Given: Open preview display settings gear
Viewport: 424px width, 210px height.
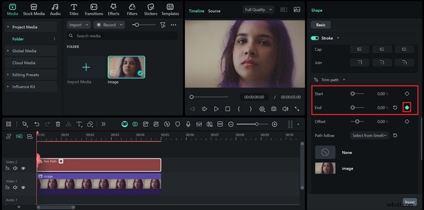Looking at the screenshot, I should pyautogui.click(x=262, y=109).
